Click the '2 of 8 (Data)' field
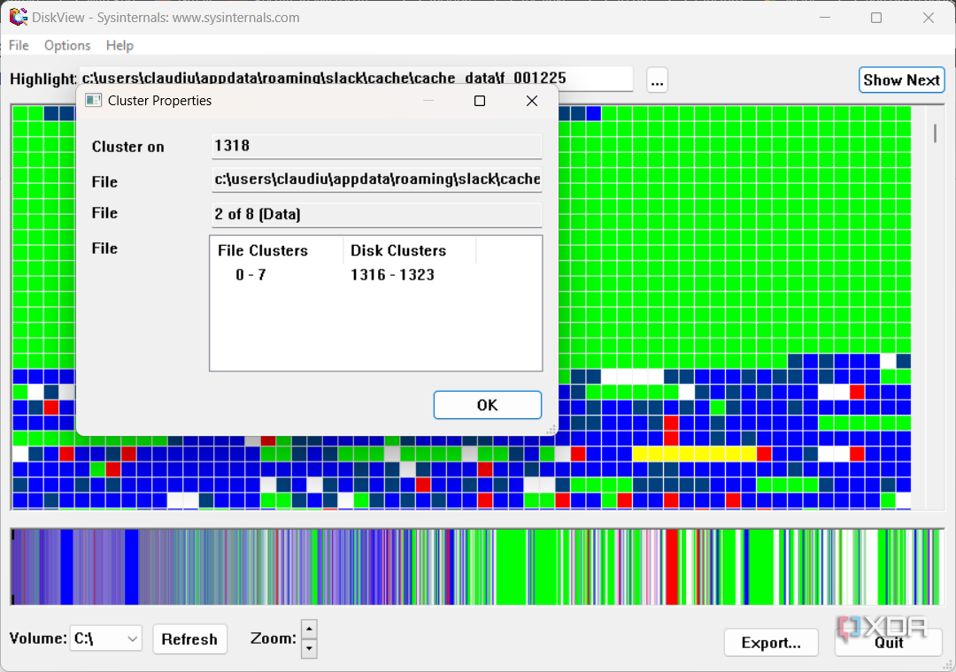Screen dimensions: 956x672 tap(376, 215)
